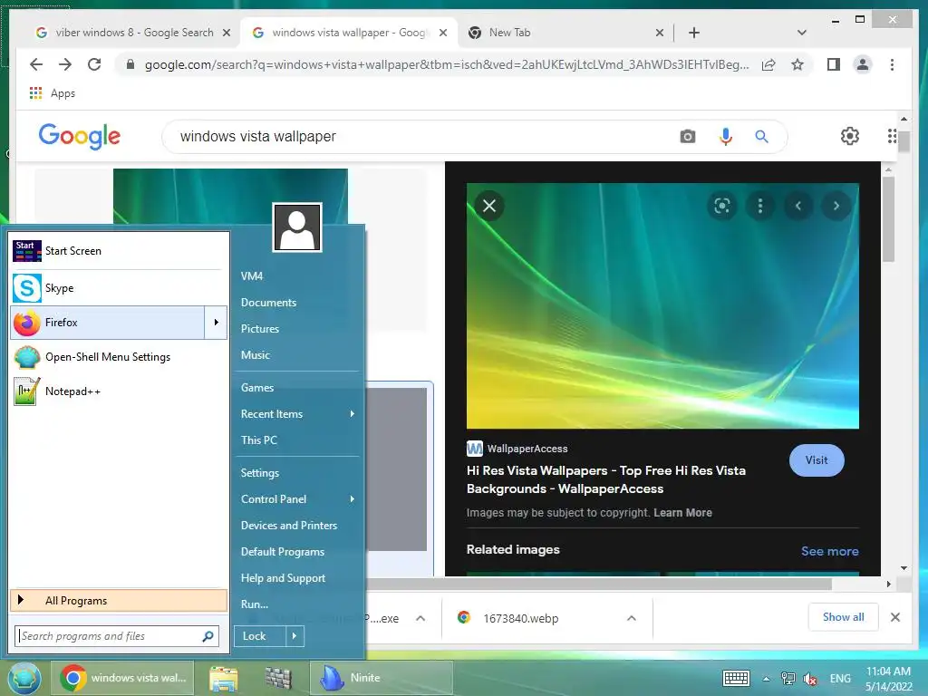Open Pictures from start menu
The height and width of the screenshot is (696, 928).
[260, 328]
